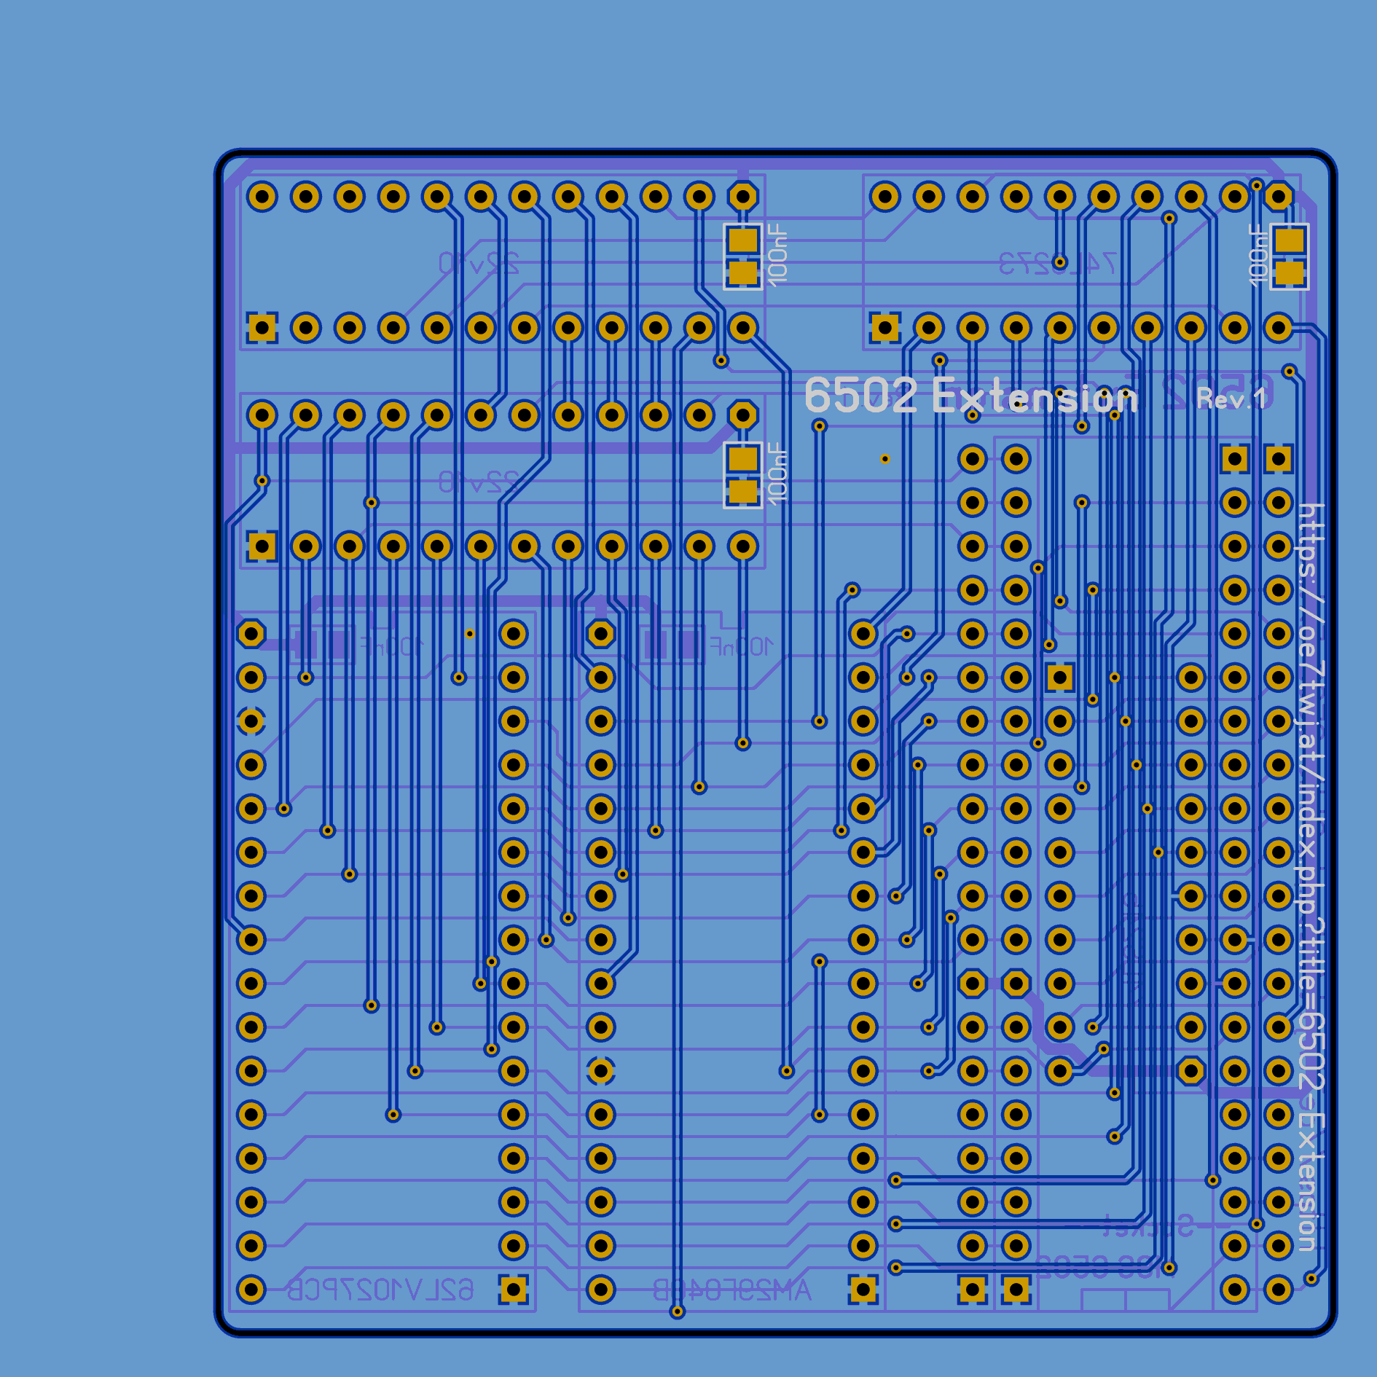1377x1377 pixels.
Task: Click the '6502 Extension' board title text
Action: [969, 397]
